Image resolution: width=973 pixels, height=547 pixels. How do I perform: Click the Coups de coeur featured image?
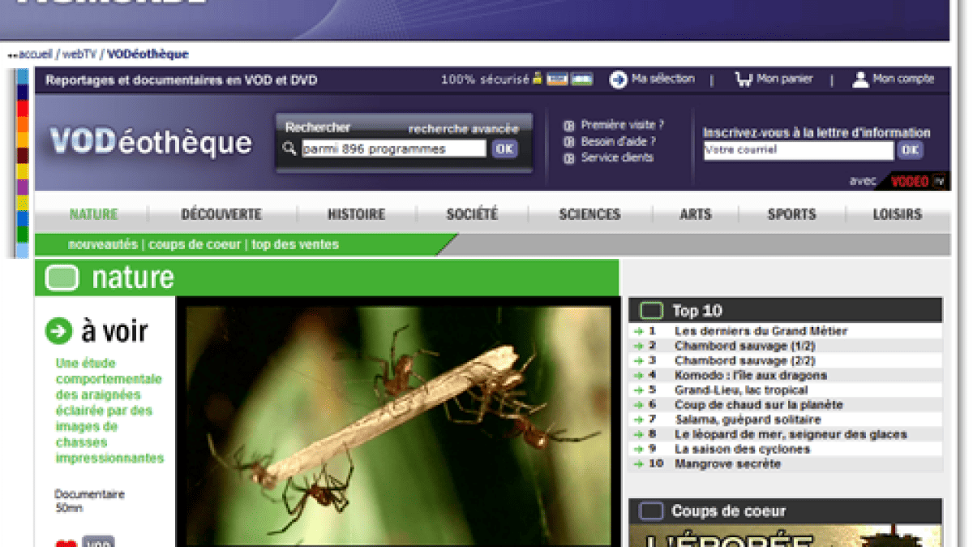point(785,536)
